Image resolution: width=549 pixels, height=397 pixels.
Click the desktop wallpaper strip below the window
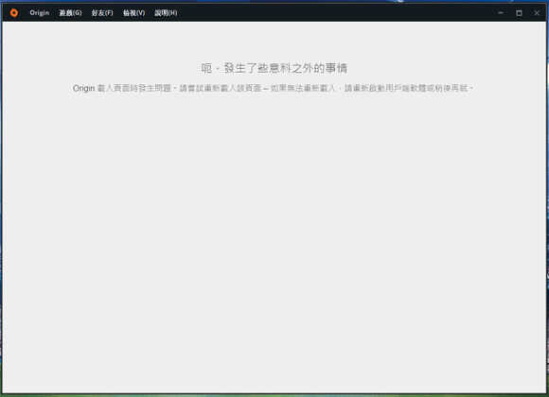[274, 395]
